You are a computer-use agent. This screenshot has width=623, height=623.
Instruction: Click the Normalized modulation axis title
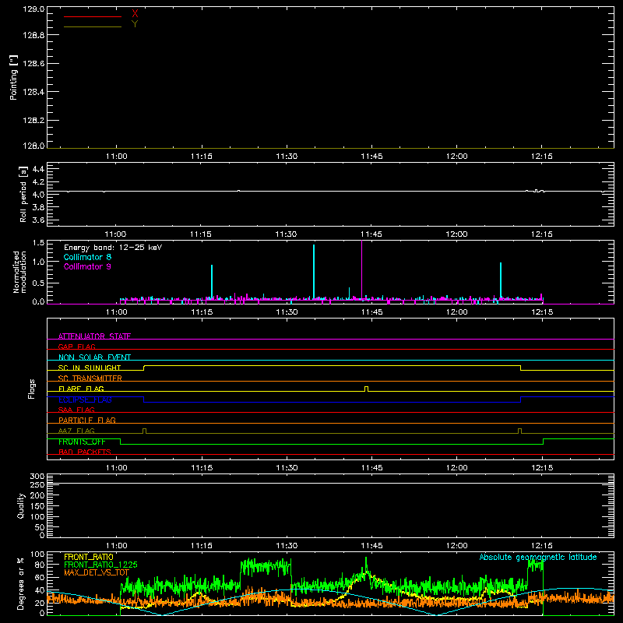(20, 272)
